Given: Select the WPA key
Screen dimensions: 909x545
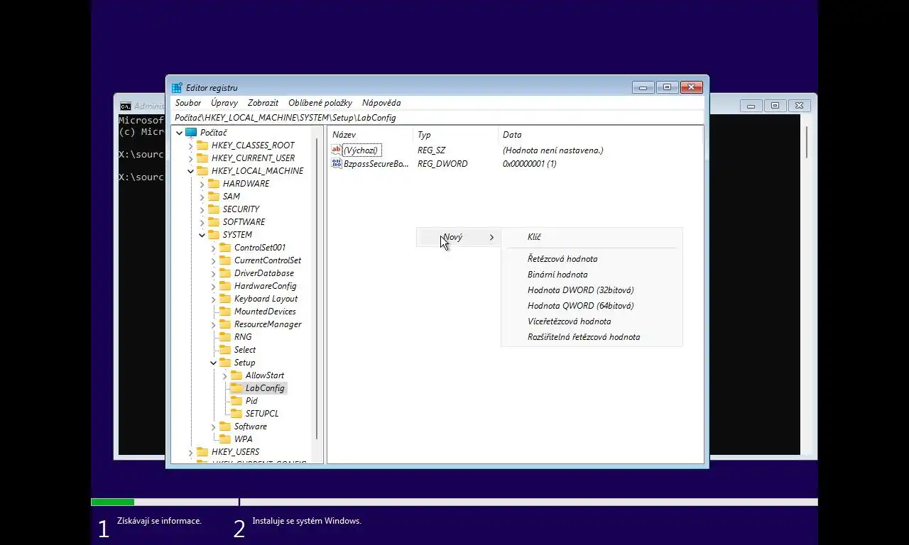Looking at the screenshot, I should pyautogui.click(x=244, y=439).
